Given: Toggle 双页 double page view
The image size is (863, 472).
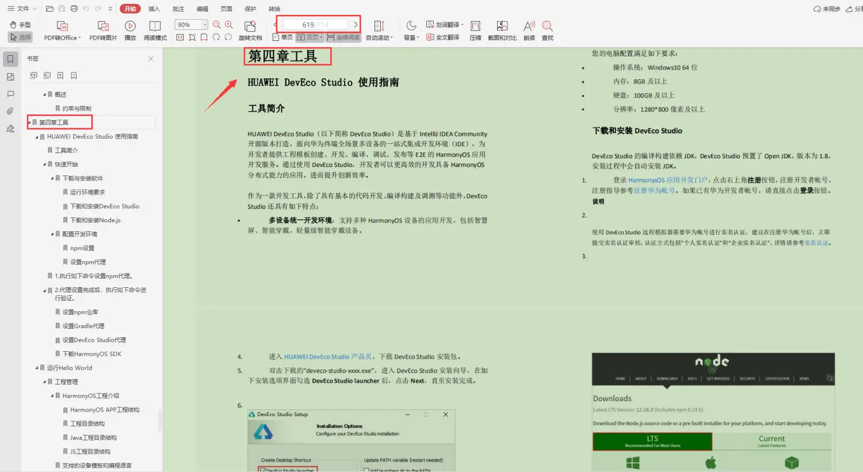Looking at the screenshot, I should click(x=310, y=37).
